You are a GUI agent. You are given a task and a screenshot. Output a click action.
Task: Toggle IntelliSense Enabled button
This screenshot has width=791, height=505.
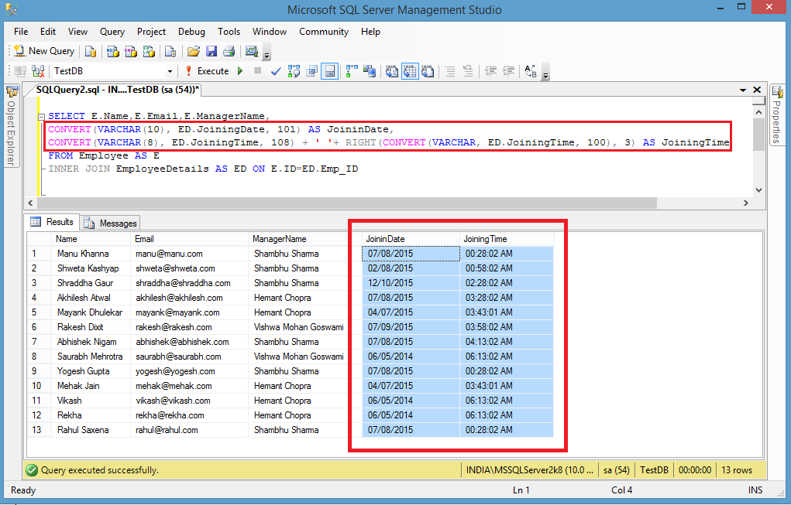coord(329,71)
